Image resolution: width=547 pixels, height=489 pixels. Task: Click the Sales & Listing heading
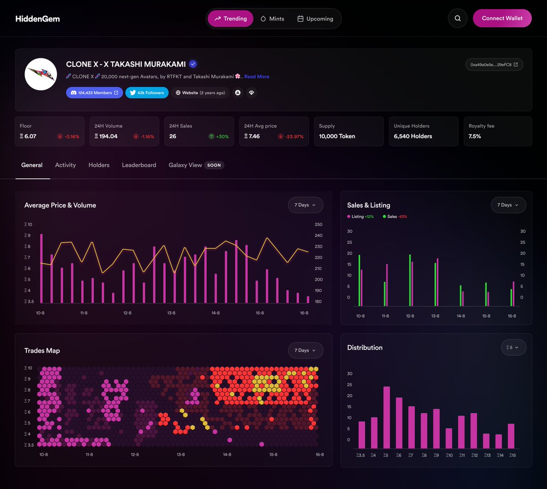(369, 205)
